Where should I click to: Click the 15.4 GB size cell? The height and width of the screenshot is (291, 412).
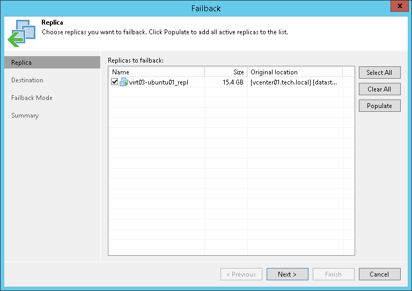(x=233, y=82)
